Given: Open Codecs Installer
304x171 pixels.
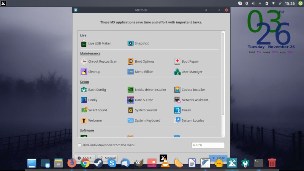Looking at the screenshot, I should coord(189,90).
